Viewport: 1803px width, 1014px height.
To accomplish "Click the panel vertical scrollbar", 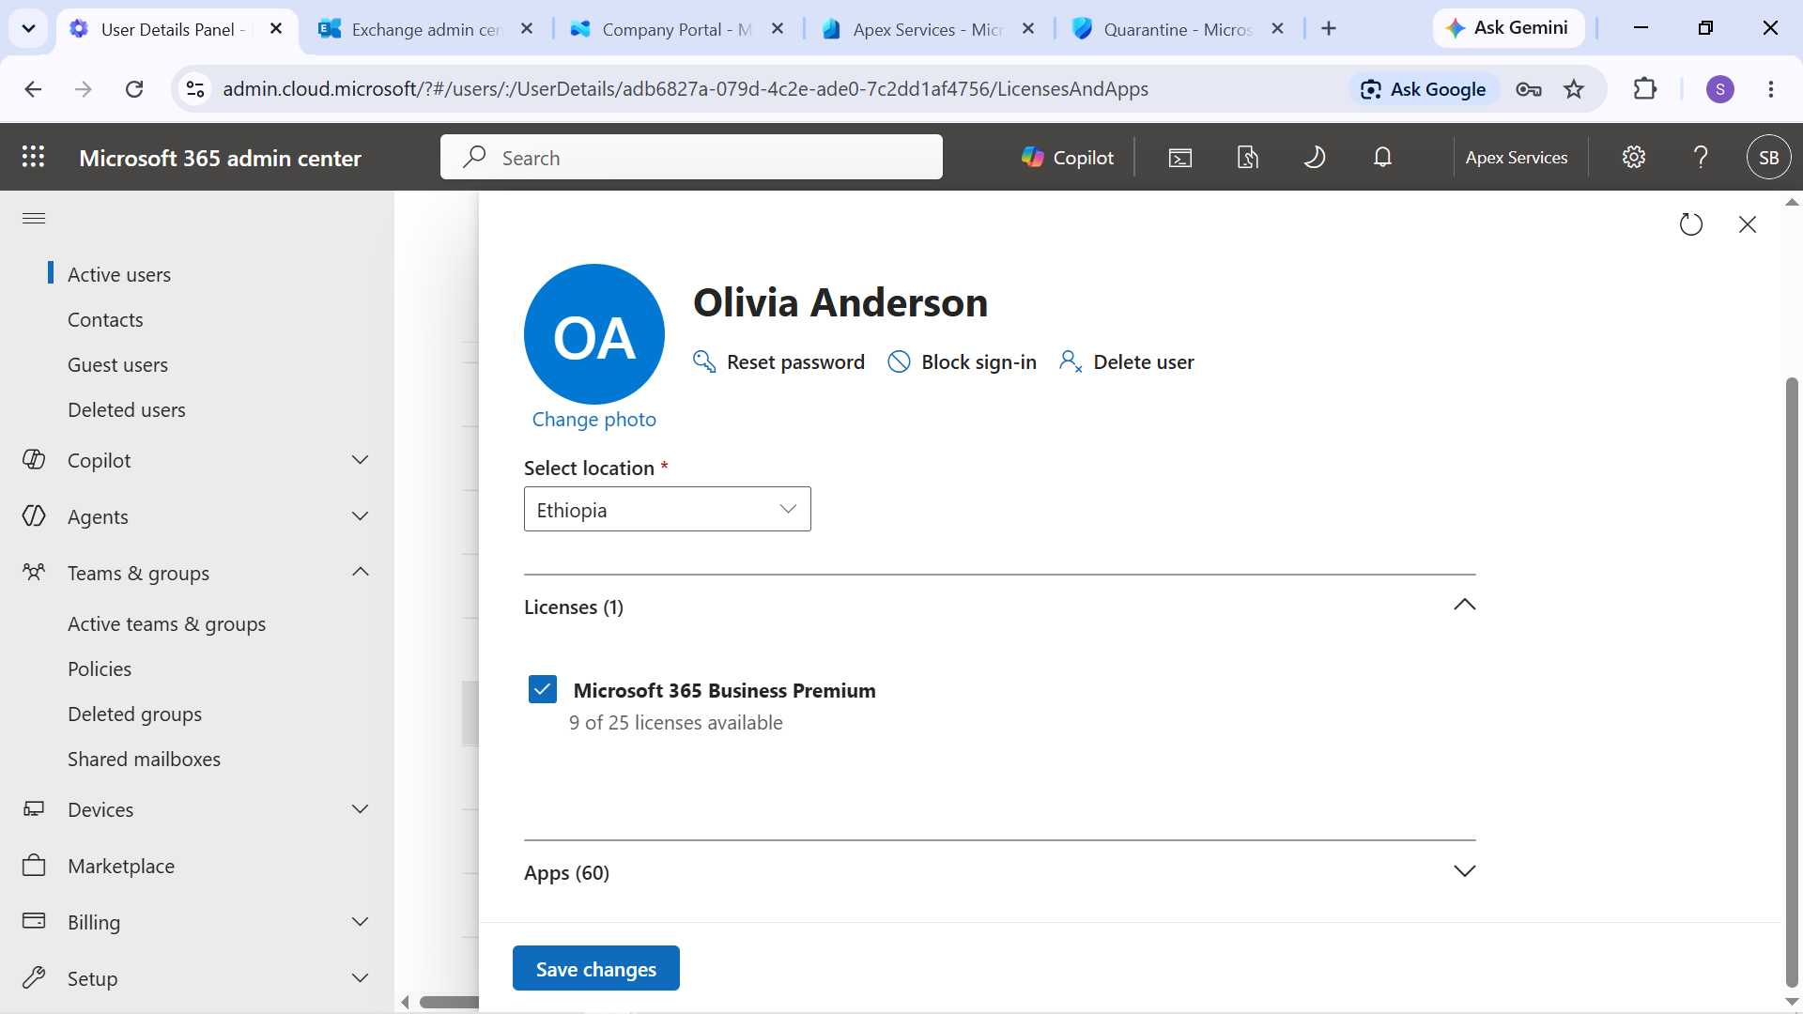I will click(x=1792, y=681).
